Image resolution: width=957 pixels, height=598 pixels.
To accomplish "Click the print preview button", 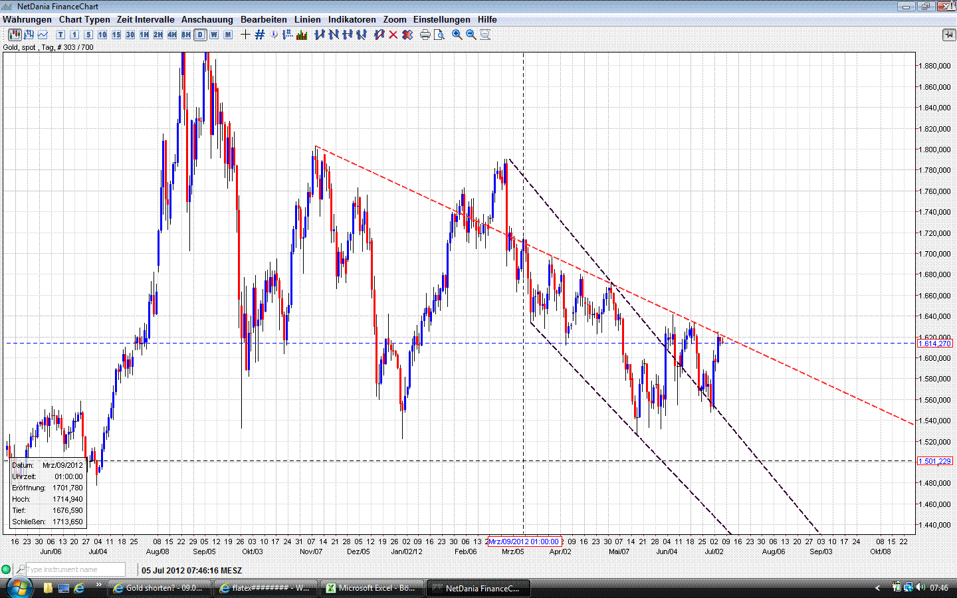I will [439, 35].
